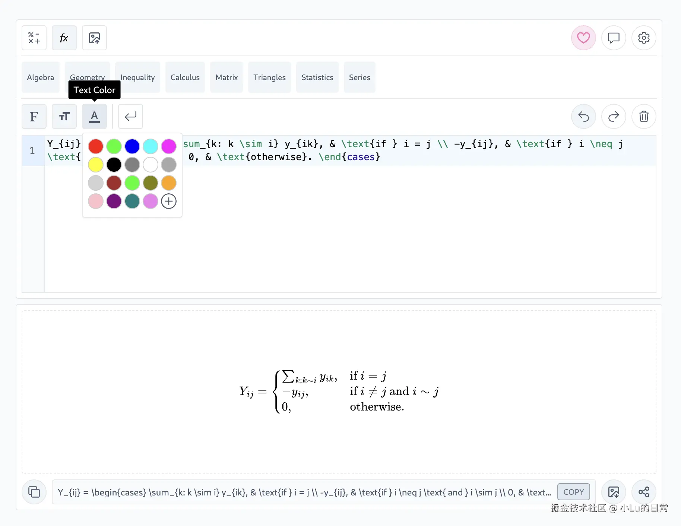Undo the last edit
681x526 pixels.
click(x=583, y=117)
